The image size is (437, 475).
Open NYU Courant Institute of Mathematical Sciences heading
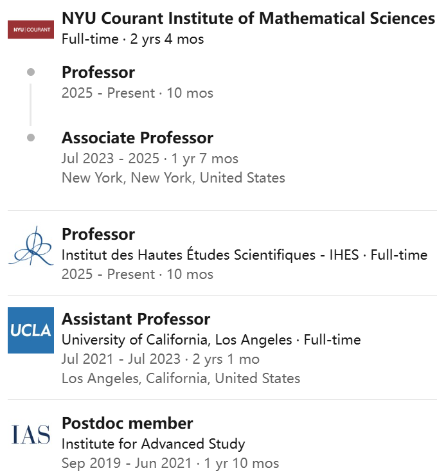[x=248, y=18]
